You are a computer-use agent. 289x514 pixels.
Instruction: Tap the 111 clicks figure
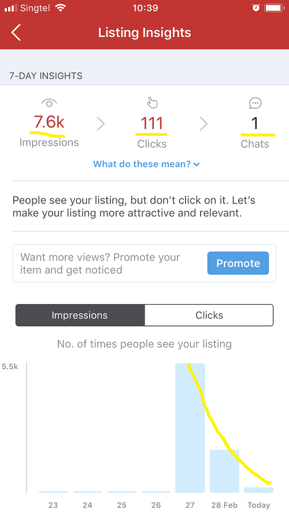(151, 124)
